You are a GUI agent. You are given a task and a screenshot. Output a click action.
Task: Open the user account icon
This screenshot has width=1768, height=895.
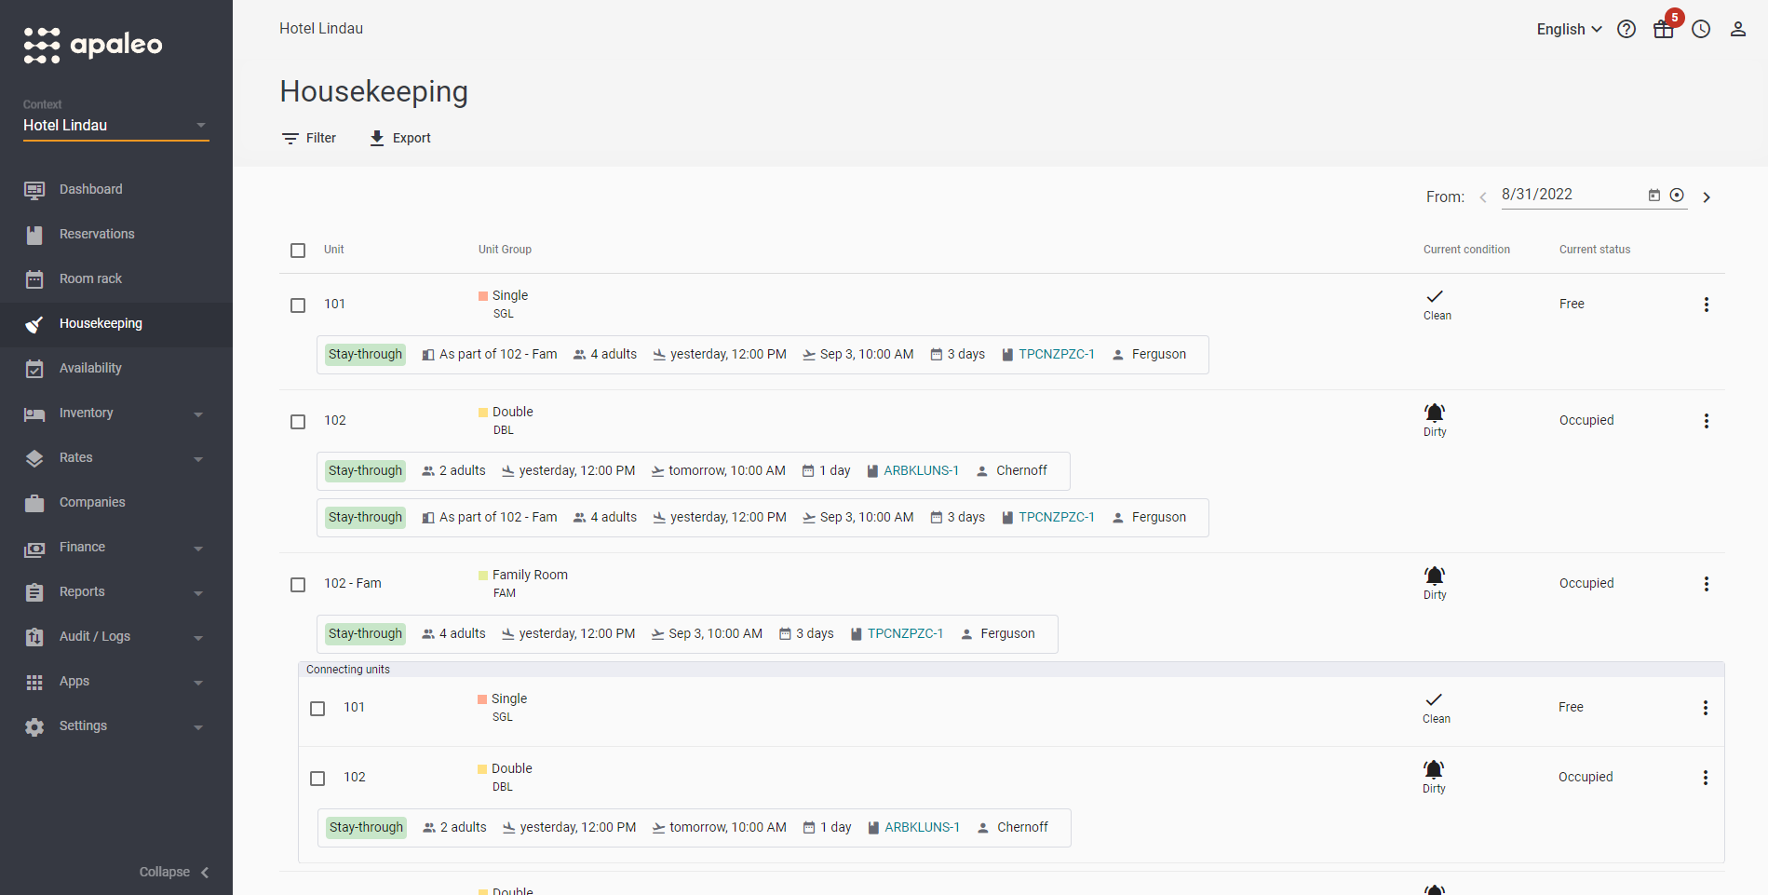[1737, 29]
